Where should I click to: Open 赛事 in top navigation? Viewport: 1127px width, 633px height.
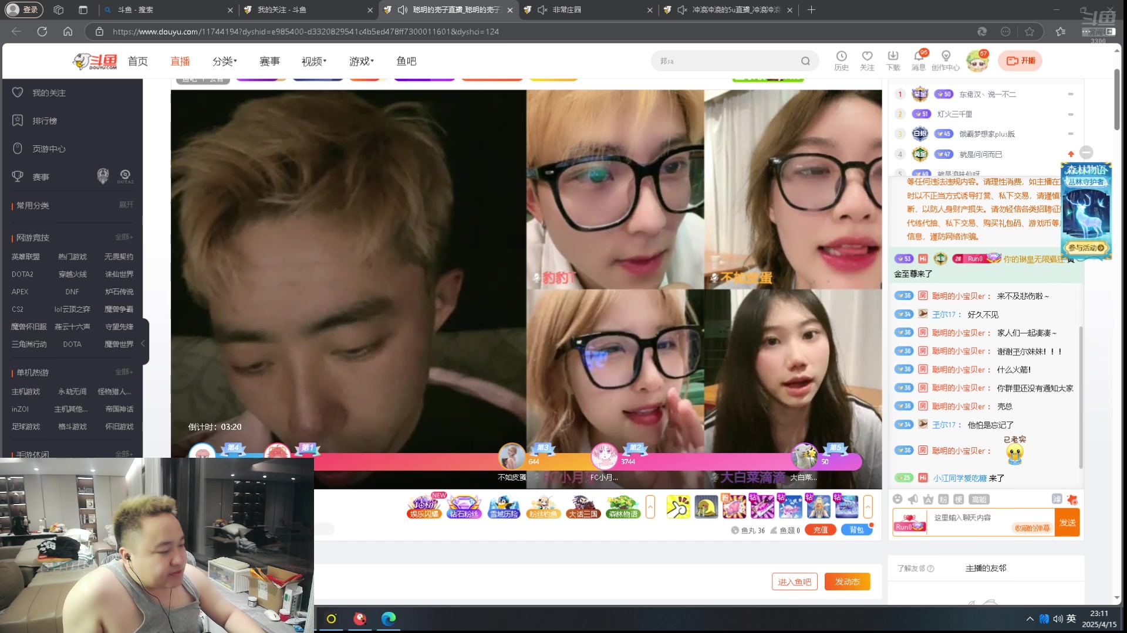coord(270,61)
